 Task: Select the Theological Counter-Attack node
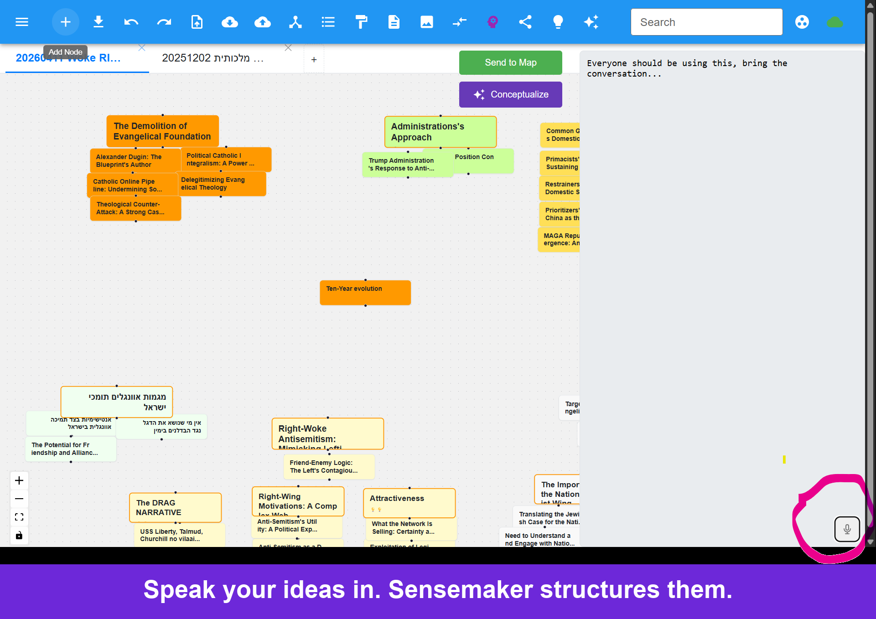135,208
